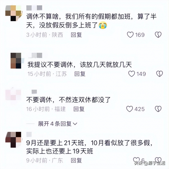Like the Fujian comment with 425 likes
Image resolution: width=169 pixels, height=169 pixels.
pyautogui.click(x=130, y=109)
